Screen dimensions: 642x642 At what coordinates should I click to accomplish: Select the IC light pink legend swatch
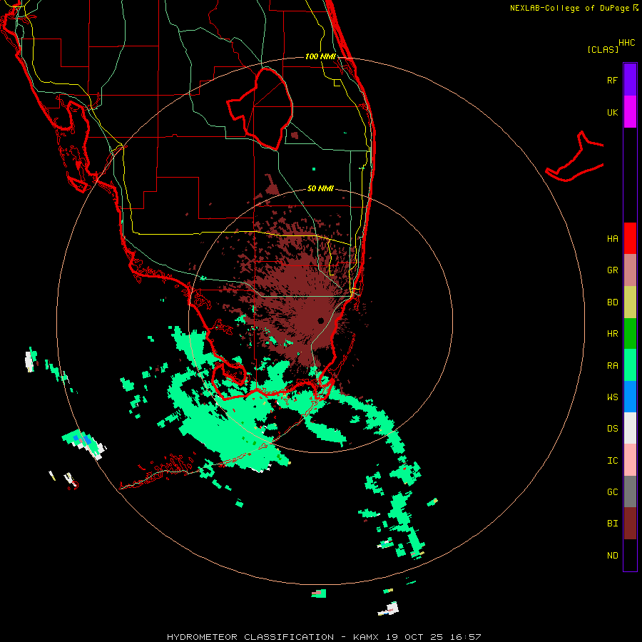(630, 460)
